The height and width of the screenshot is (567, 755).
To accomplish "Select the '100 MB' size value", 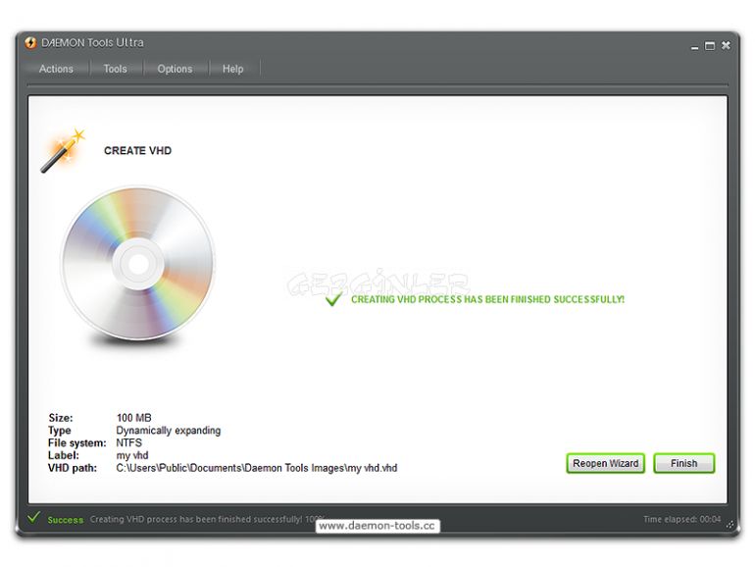I will click(x=134, y=418).
